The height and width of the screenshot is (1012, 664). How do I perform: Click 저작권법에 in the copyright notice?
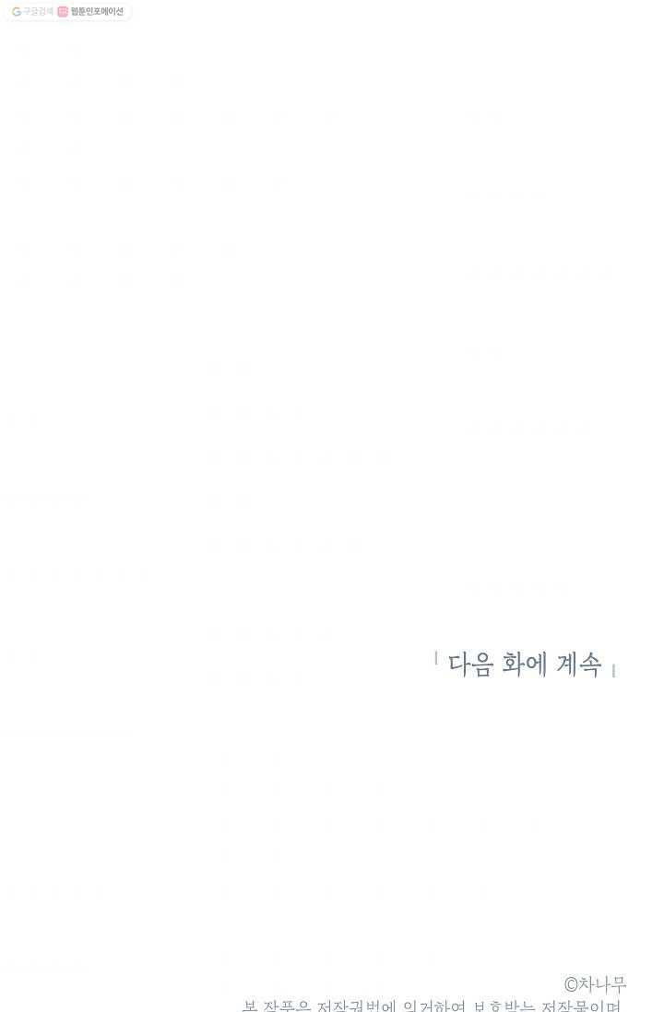(x=355, y=1006)
